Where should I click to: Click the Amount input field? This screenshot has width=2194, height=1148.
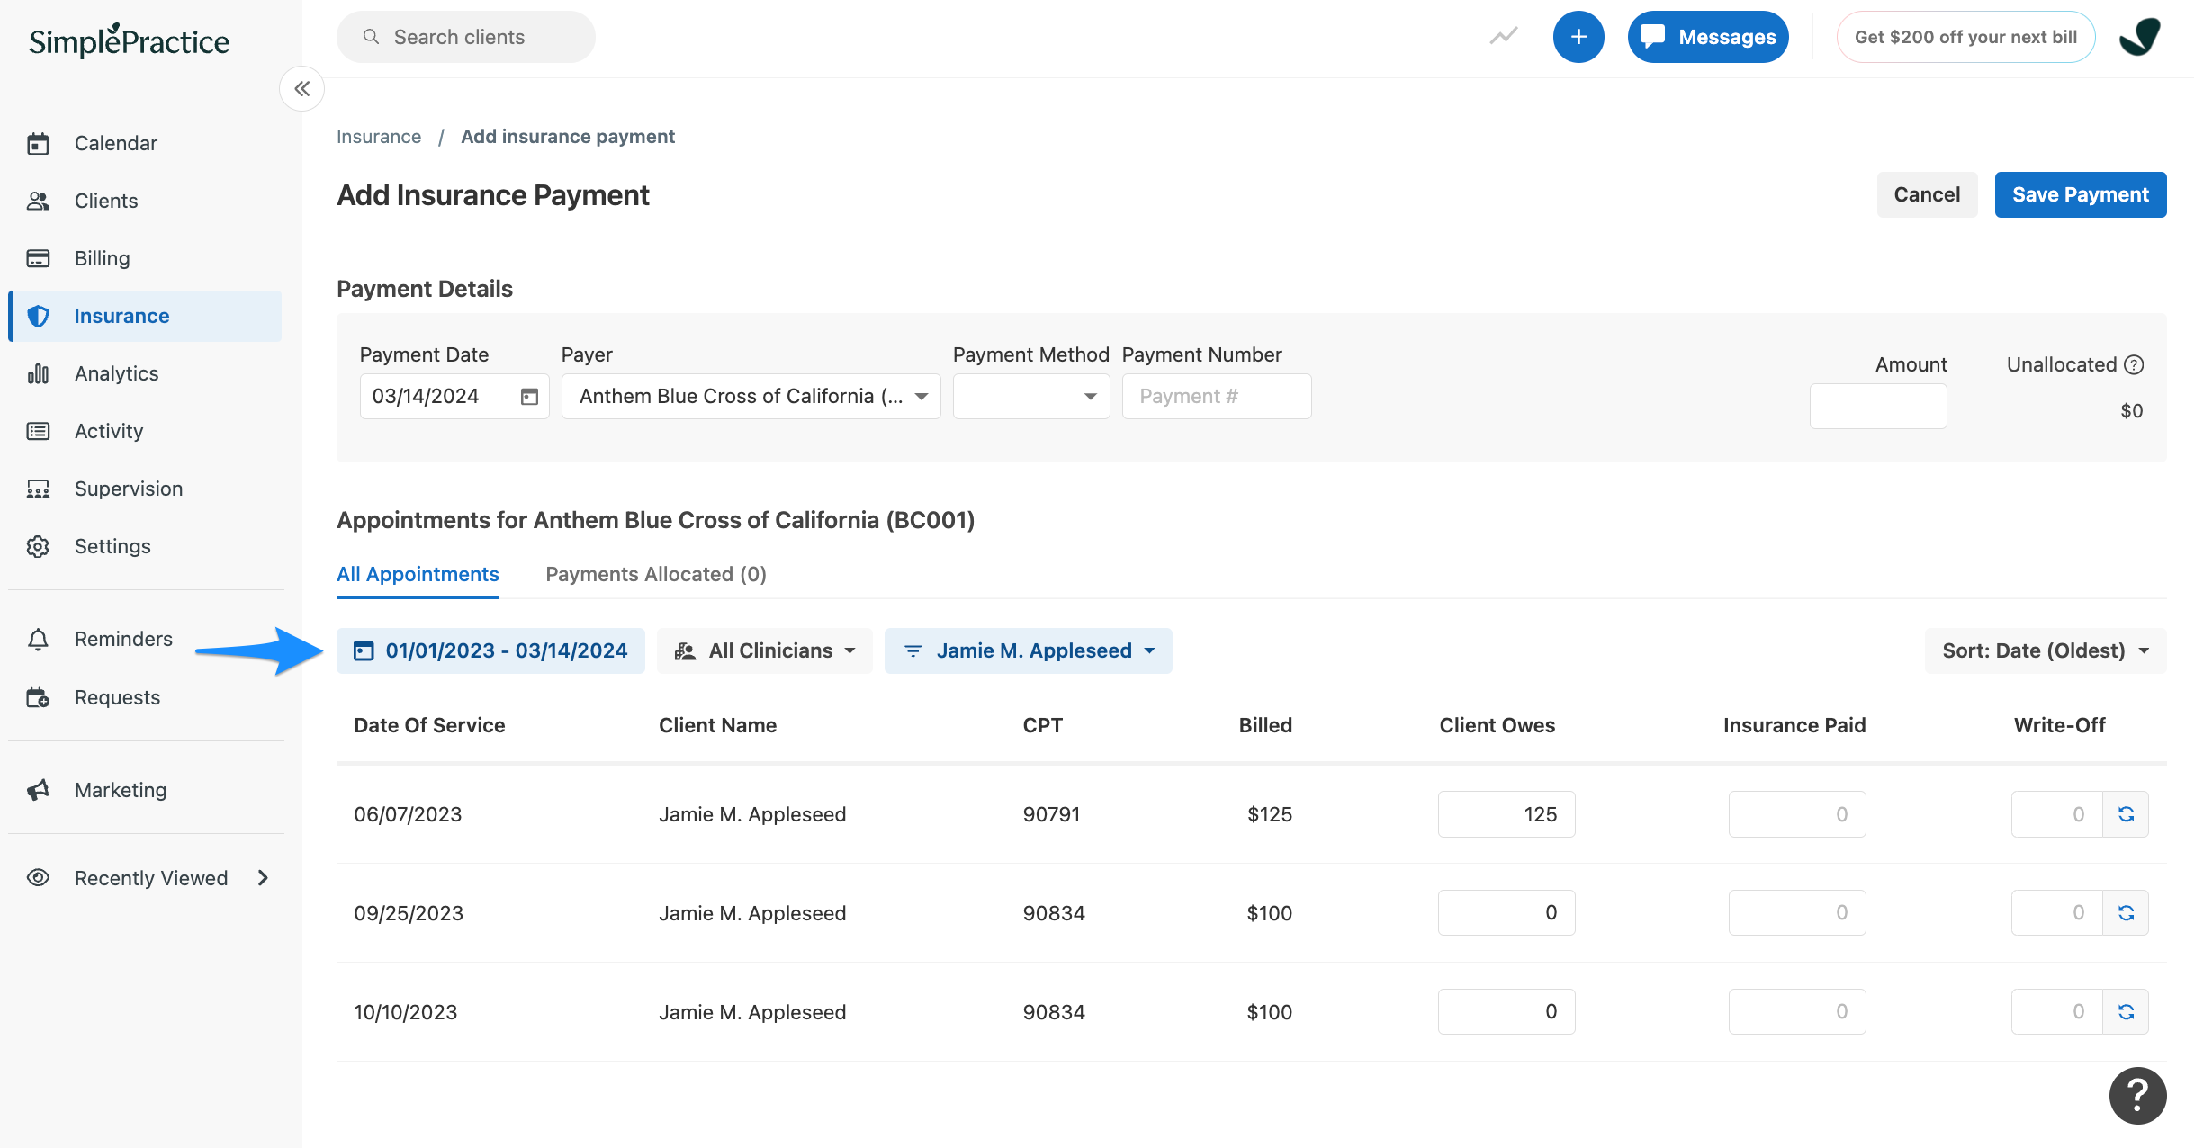[x=1878, y=406]
